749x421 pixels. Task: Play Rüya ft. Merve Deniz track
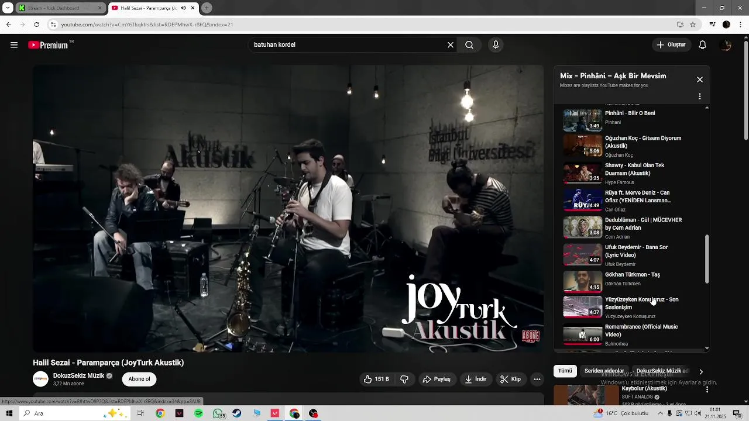[x=632, y=201]
